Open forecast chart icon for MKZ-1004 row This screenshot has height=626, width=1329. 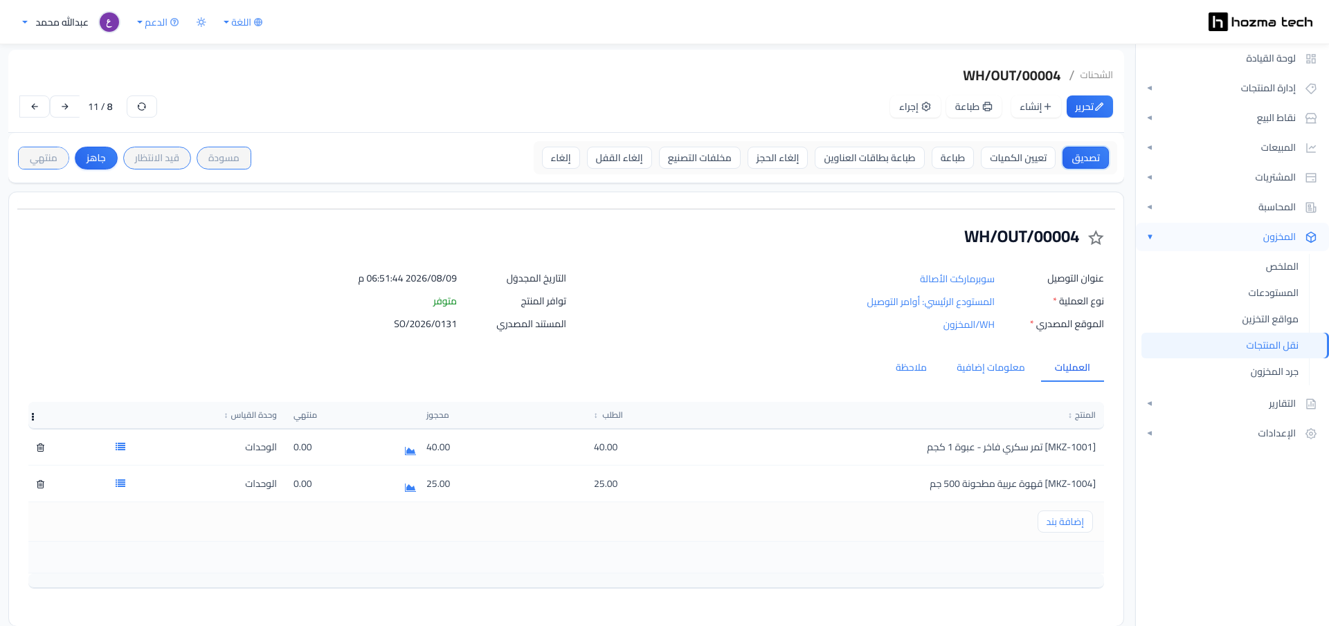click(x=410, y=488)
